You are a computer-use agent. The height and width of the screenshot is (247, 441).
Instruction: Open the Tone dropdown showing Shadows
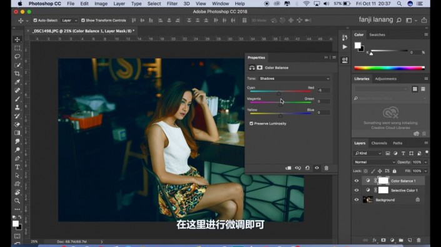294,79
